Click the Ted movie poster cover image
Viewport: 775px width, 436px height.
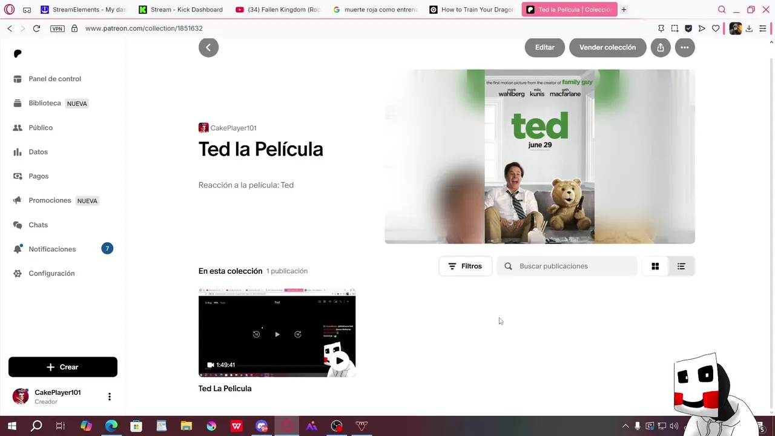coord(539,156)
